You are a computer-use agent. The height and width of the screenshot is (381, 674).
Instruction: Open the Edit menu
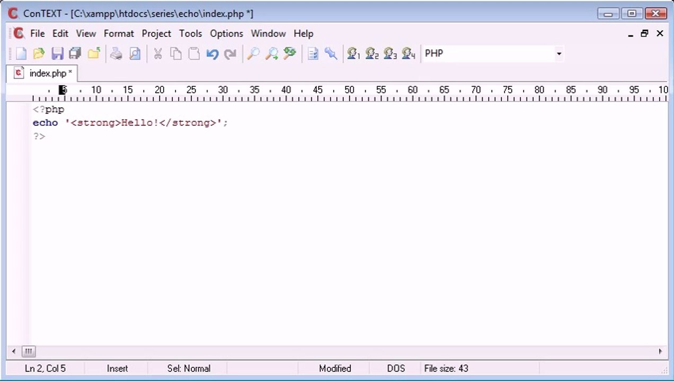tap(60, 33)
